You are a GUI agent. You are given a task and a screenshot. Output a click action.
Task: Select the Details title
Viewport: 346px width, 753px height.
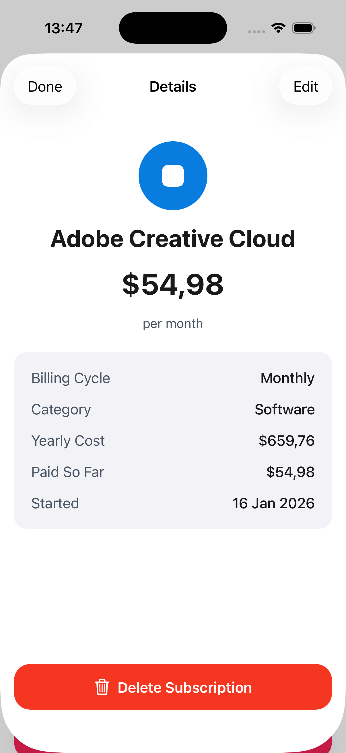[x=173, y=86]
